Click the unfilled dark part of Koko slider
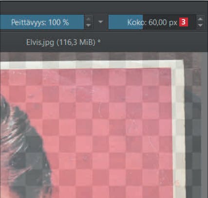Image resolution: width=208 pixels, height=198 pixels. (169, 22)
